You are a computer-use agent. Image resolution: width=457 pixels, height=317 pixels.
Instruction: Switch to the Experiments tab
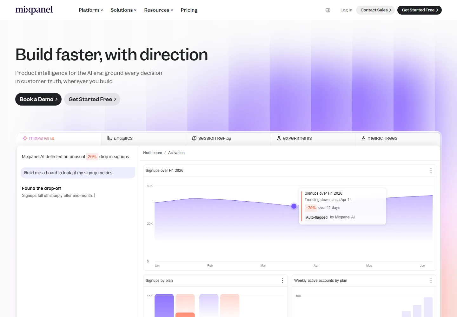point(313,139)
